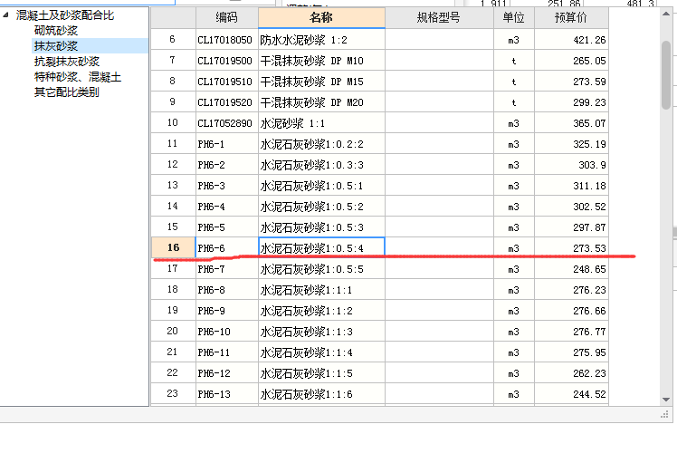The image size is (677, 463).
Task: Click code cell CL17019520
Action: [226, 102]
